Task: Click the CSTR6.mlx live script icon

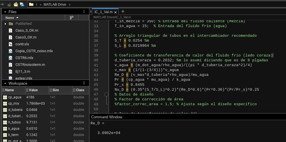Action: click(11, 58)
